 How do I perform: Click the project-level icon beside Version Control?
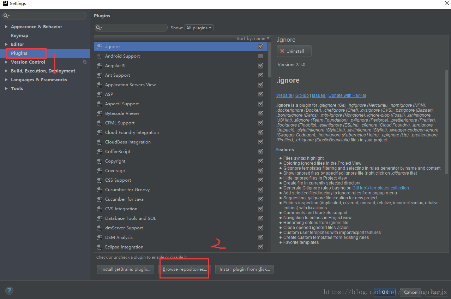coord(85,62)
